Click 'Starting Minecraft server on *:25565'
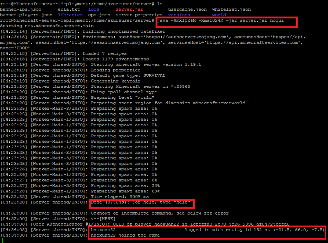The width and height of the screenshot is (328, 243). (140, 86)
